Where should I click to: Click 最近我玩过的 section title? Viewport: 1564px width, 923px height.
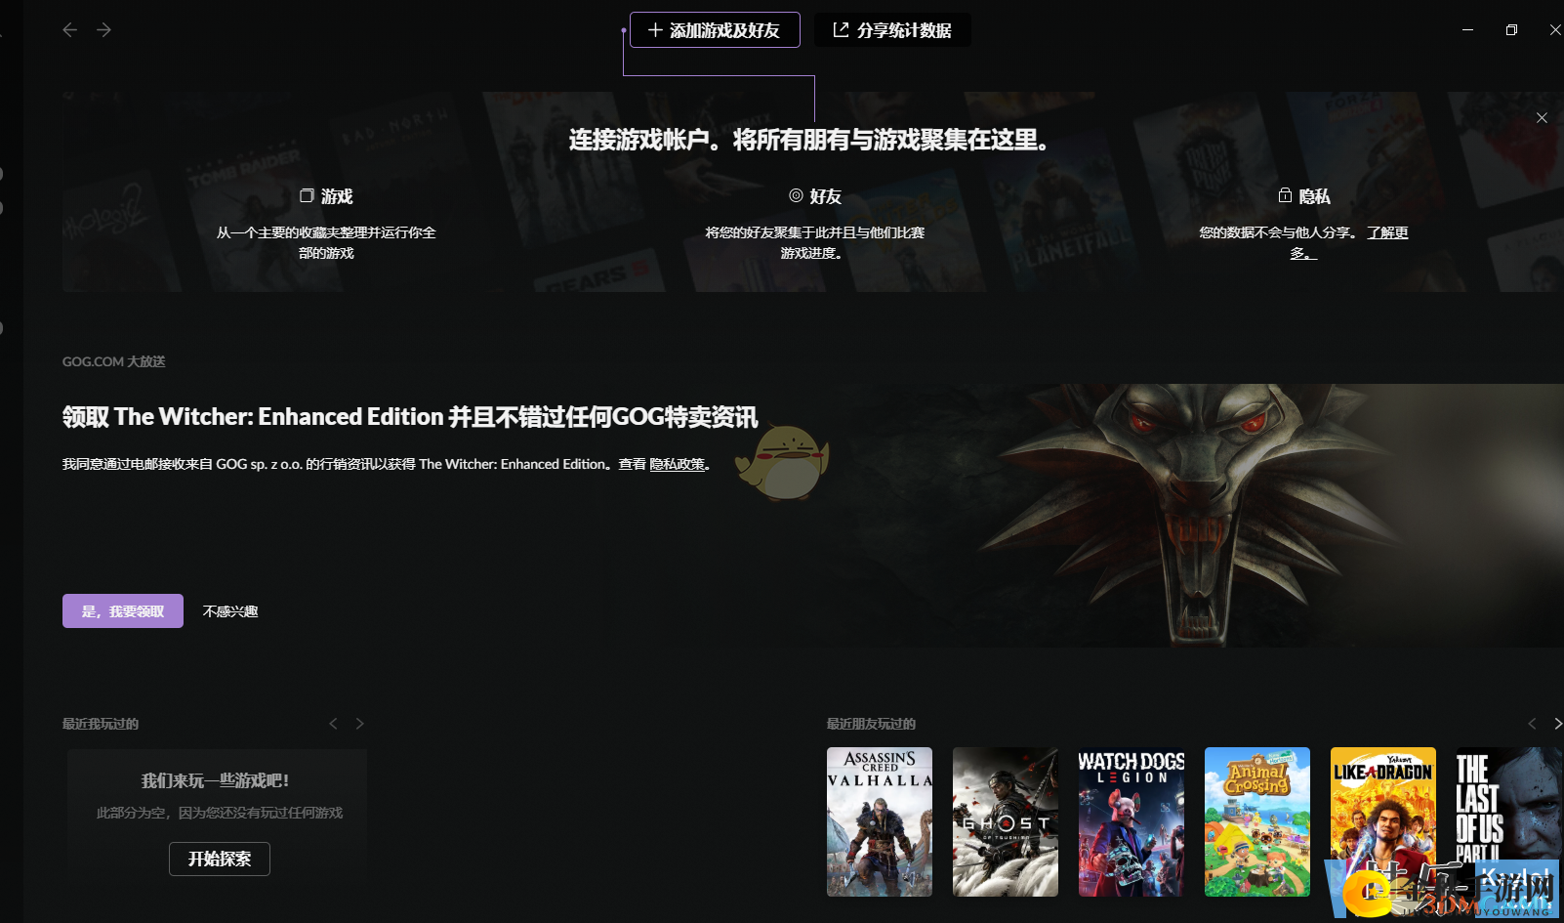coord(101,724)
